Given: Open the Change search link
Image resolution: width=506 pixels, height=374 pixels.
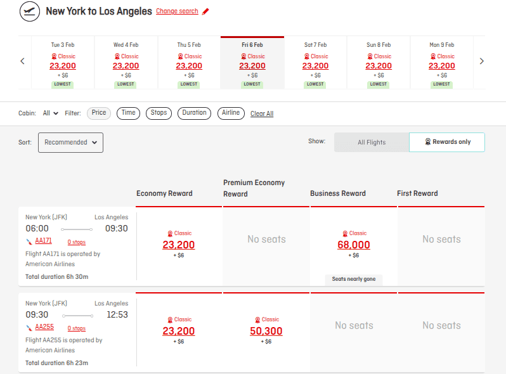Looking at the screenshot, I should point(177,11).
